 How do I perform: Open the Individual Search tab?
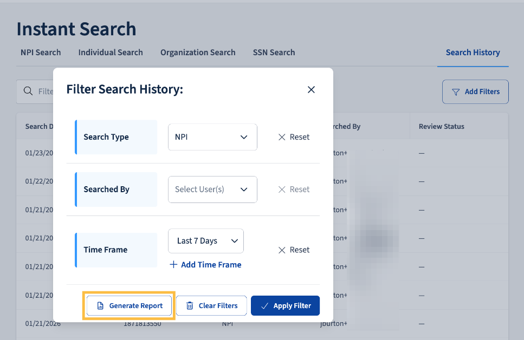click(111, 53)
